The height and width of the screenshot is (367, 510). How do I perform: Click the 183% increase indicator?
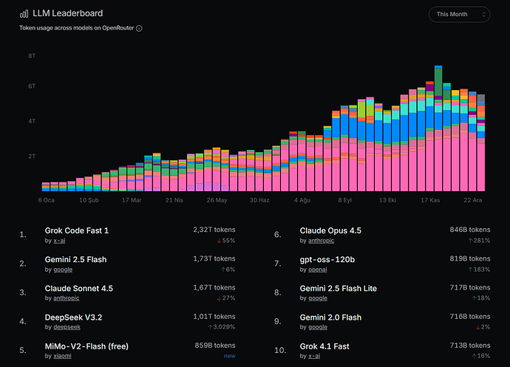click(479, 270)
